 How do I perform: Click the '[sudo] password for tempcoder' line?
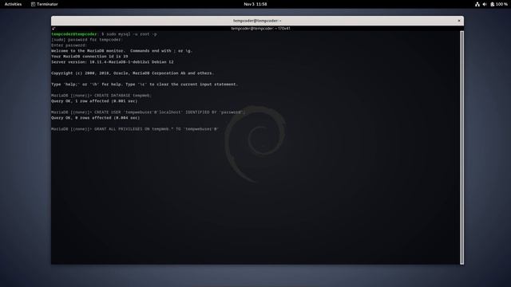coord(87,40)
